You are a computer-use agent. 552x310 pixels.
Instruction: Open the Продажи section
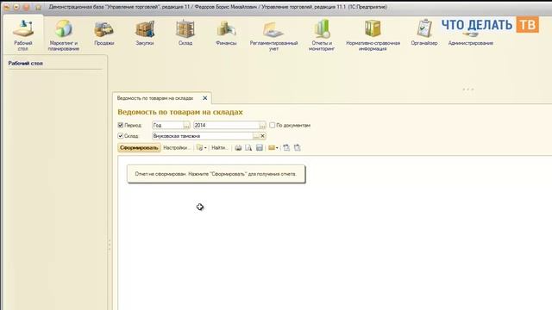[x=103, y=33]
